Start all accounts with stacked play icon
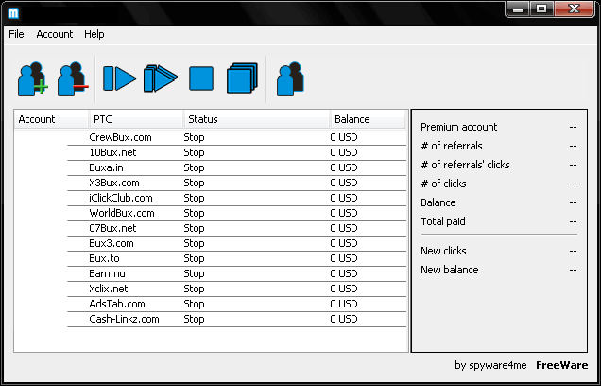The width and height of the screenshot is (601, 386). [x=161, y=79]
